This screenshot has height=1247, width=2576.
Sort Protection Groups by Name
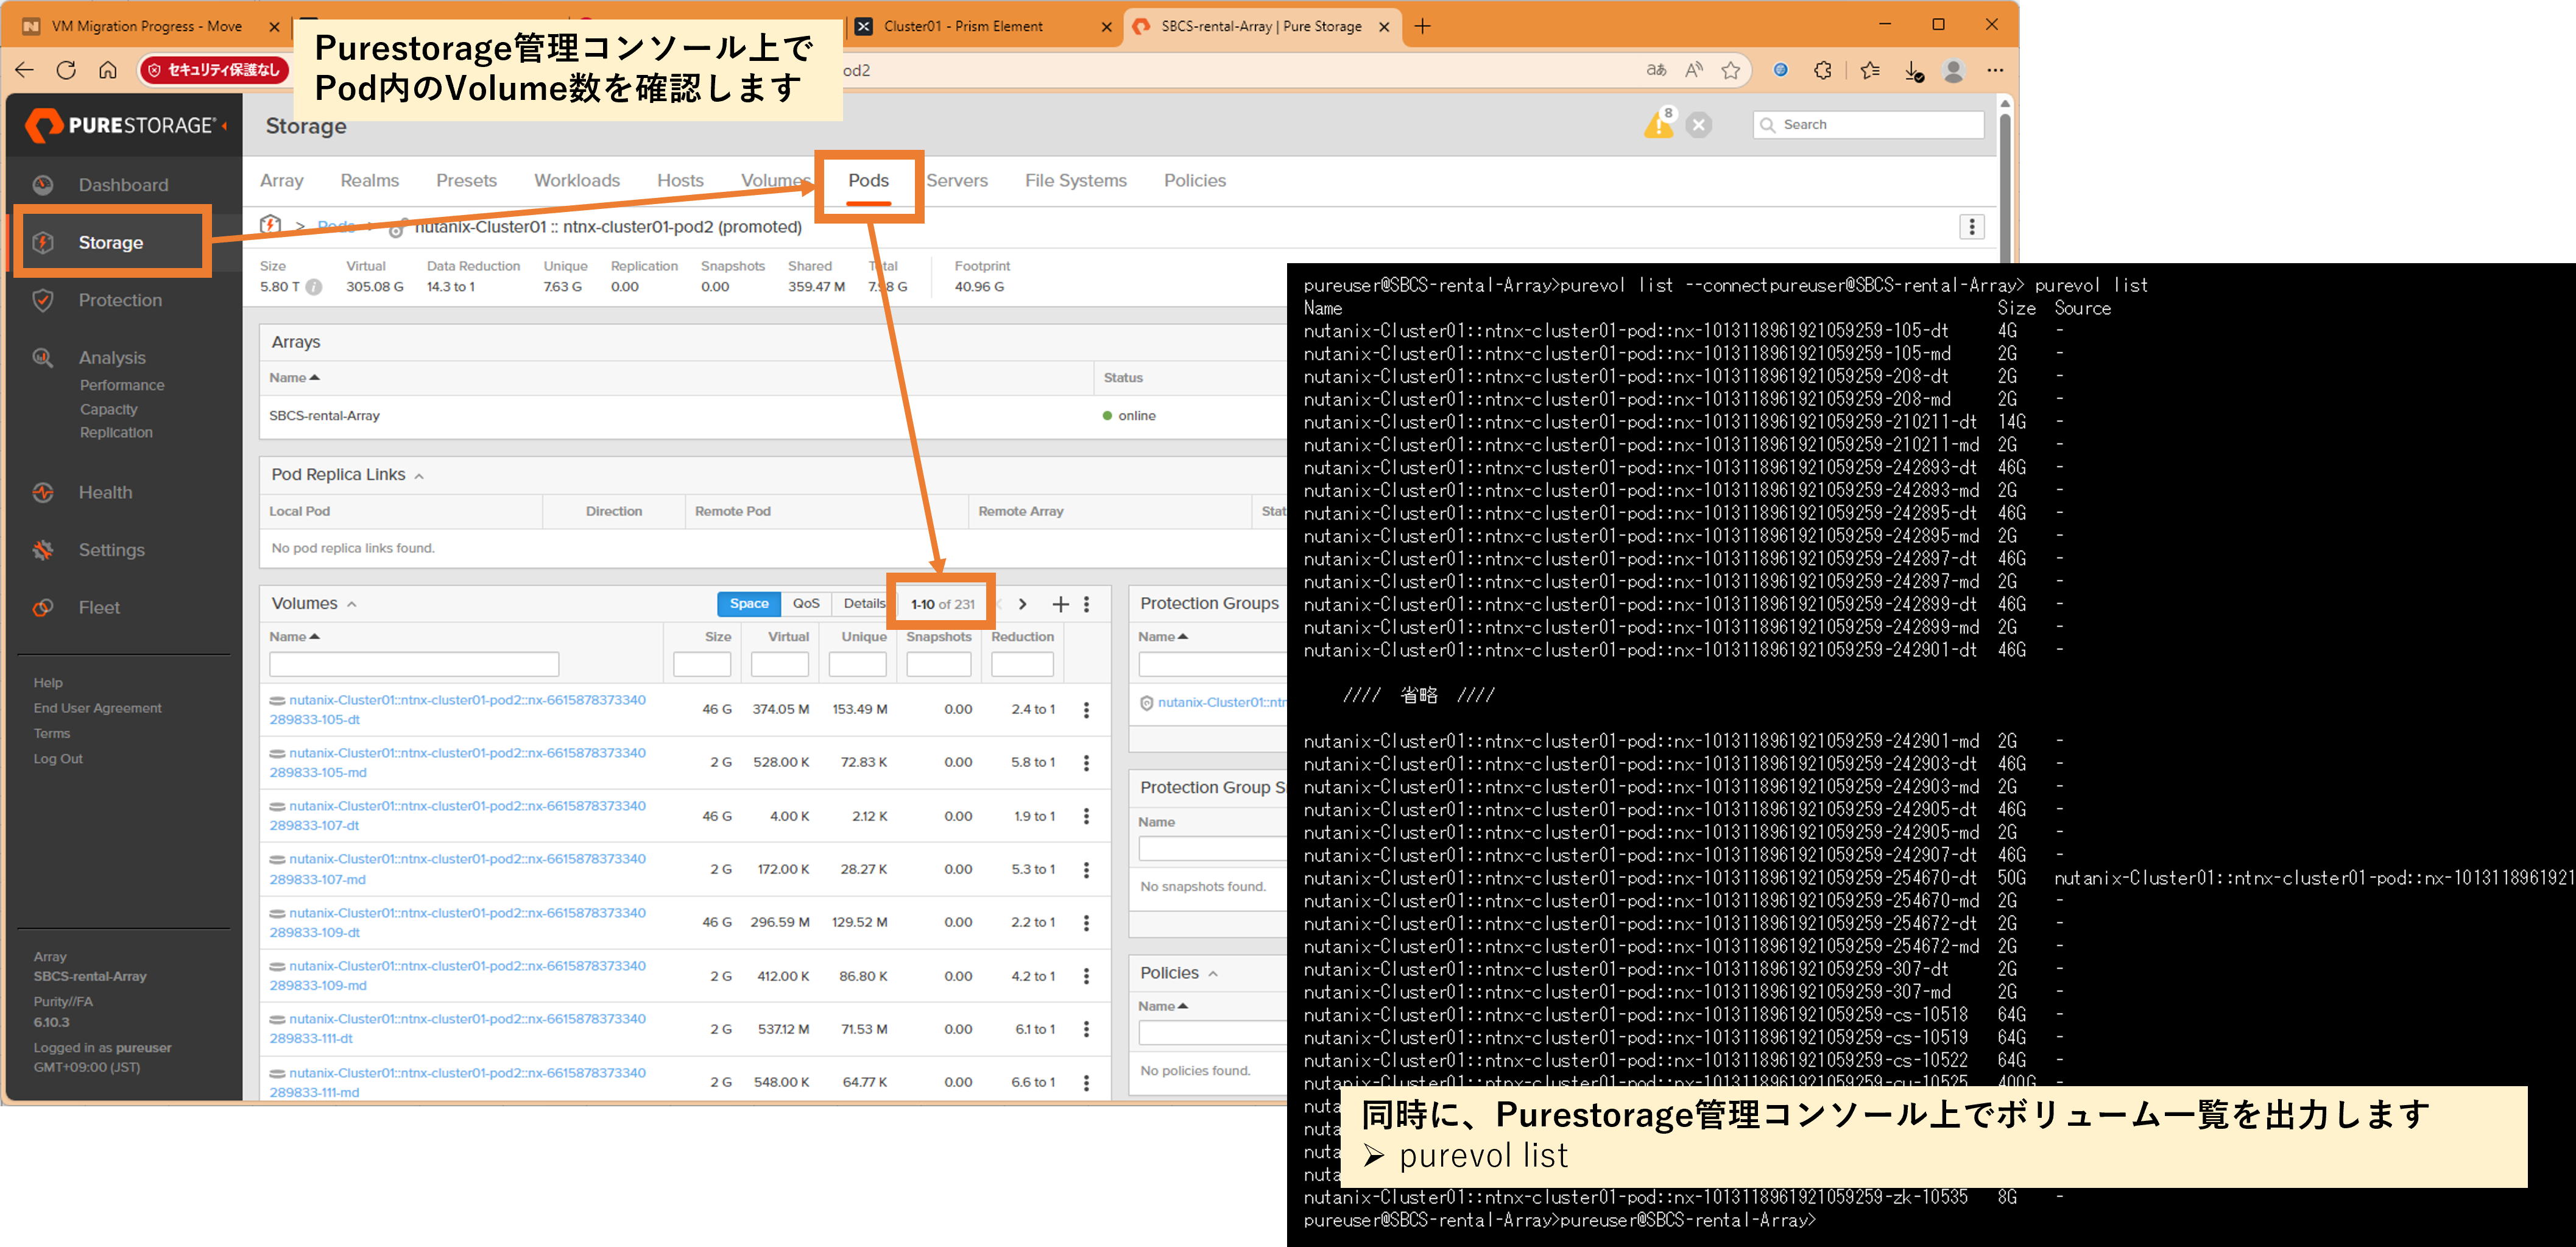pyautogui.click(x=1163, y=637)
